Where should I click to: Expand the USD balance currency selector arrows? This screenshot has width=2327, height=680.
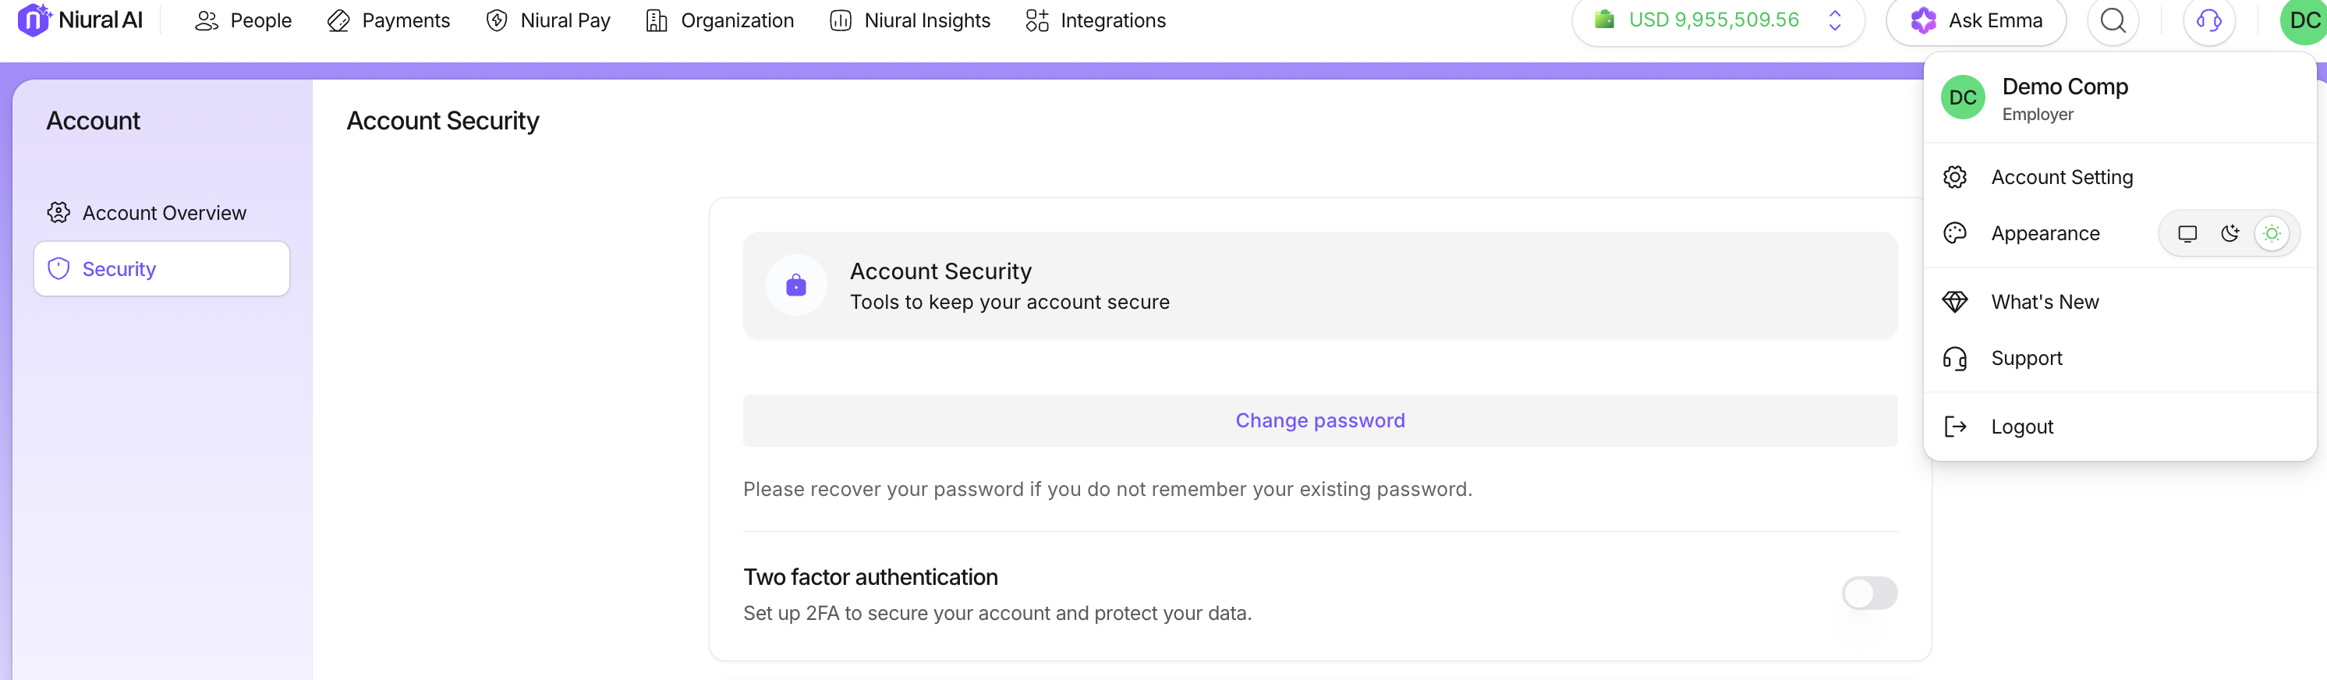(1835, 19)
